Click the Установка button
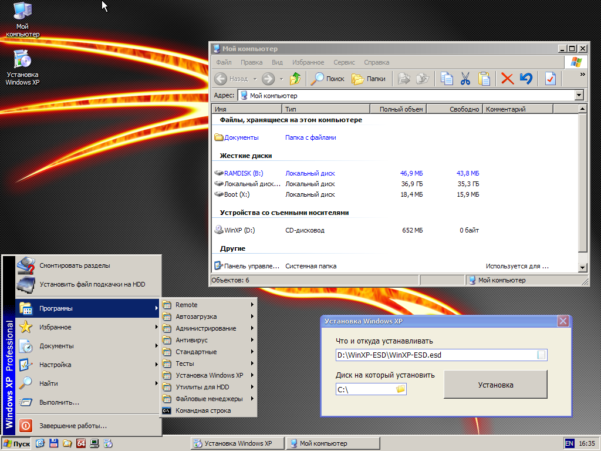Image resolution: width=601 pixels, height=451 pixels. 495,385
